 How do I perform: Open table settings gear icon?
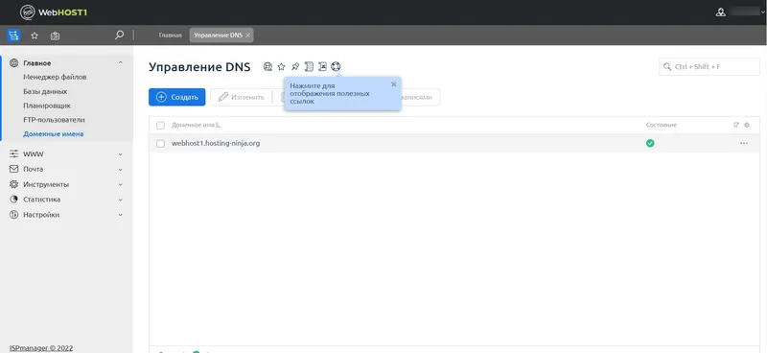(x=747, y=125)
